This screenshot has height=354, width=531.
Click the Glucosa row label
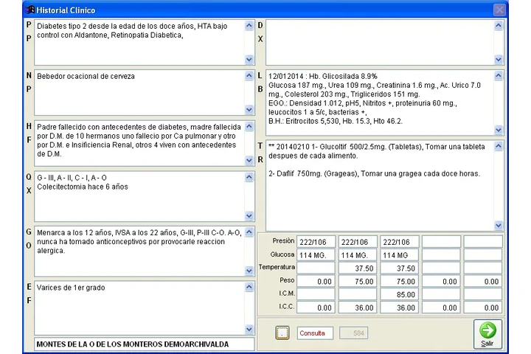click(x=282, y=254)
